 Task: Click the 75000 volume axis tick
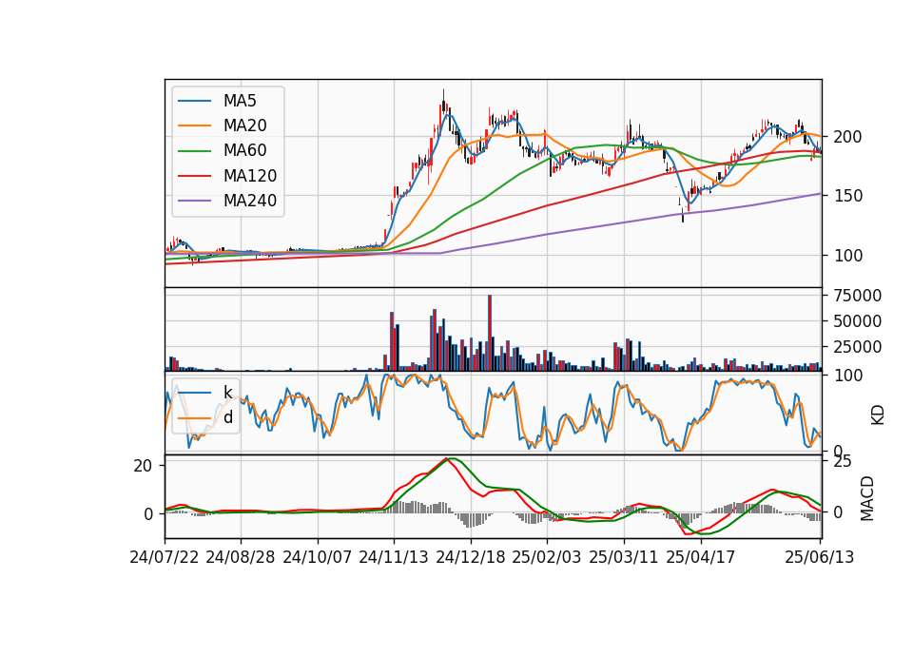tap(858, 296)
